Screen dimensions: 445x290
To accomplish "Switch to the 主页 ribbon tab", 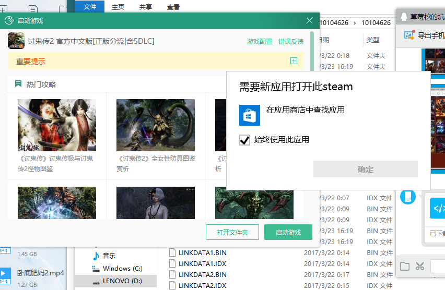I will pyautogui.click(x=118, y=7).
